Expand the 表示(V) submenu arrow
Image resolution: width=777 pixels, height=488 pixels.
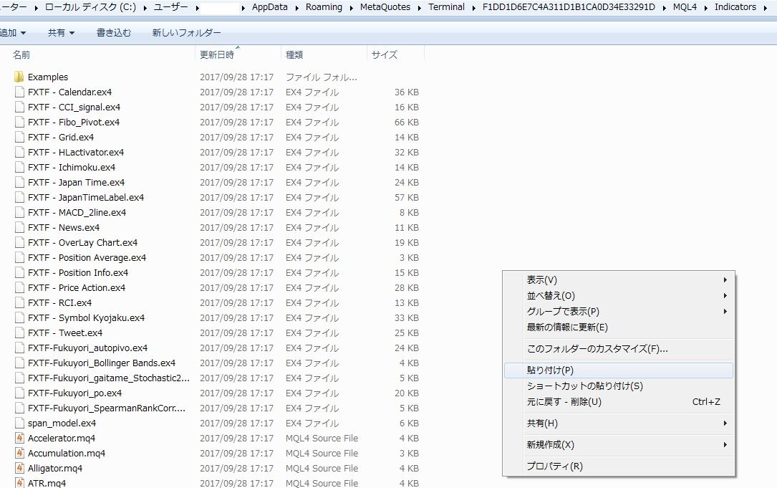725,279
